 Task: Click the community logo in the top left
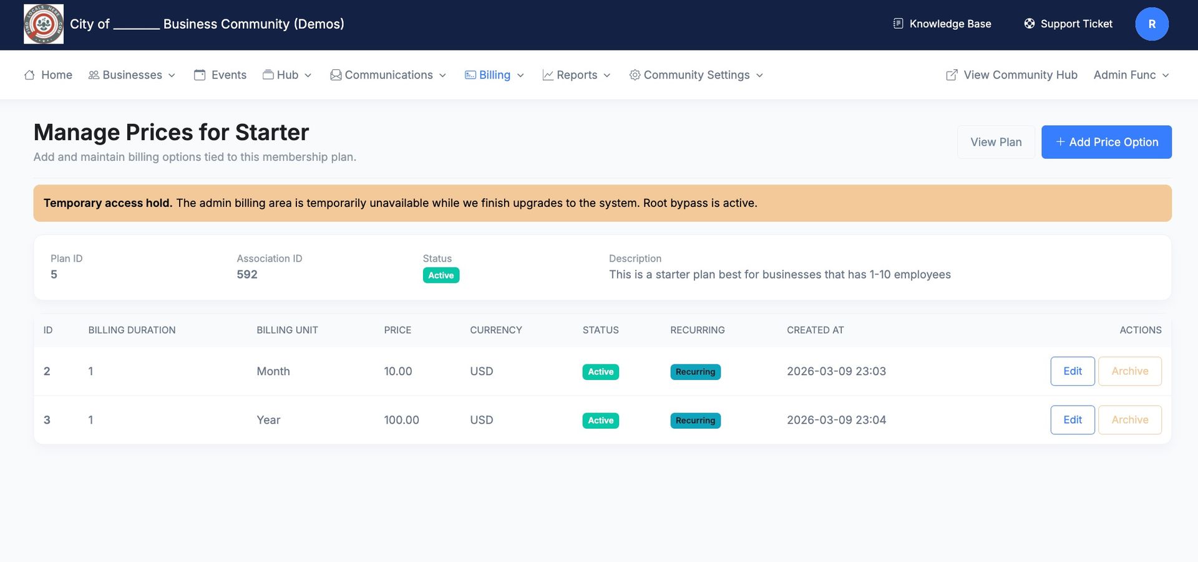43,24
